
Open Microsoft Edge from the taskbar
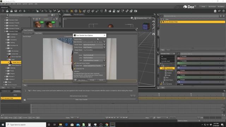pyautogui.click(x=66, y=125)
